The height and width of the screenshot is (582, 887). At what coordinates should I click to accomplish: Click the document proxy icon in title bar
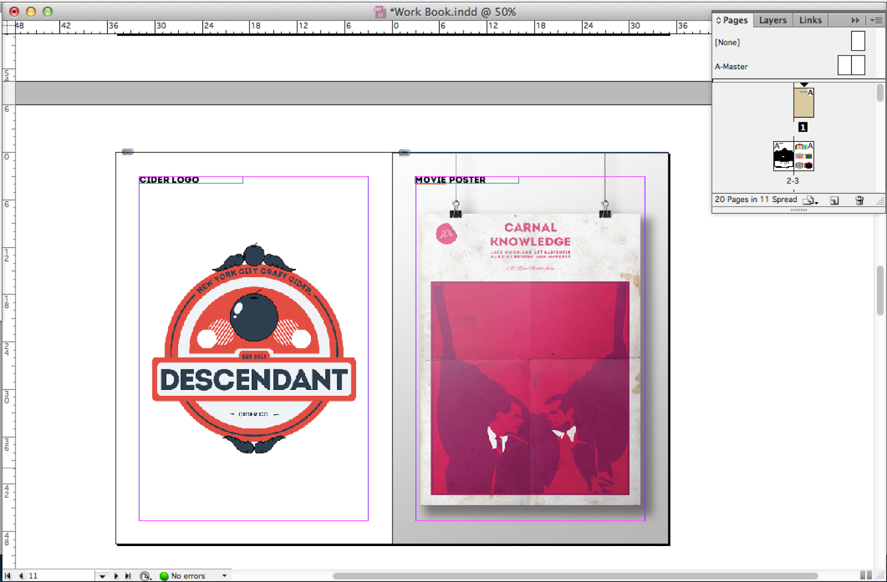coord(380,12)
